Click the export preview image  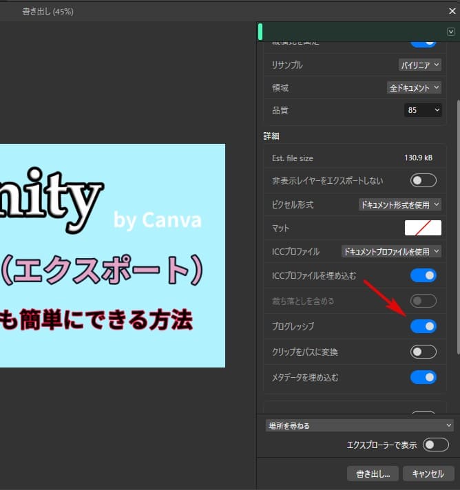click(112, 255)
